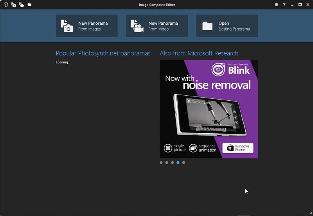Click the title bar new panorama from video icon

22,5
